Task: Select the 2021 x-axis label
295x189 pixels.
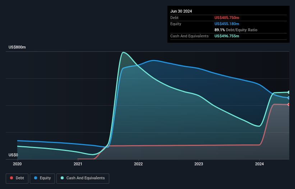Action: pos(78,164)
